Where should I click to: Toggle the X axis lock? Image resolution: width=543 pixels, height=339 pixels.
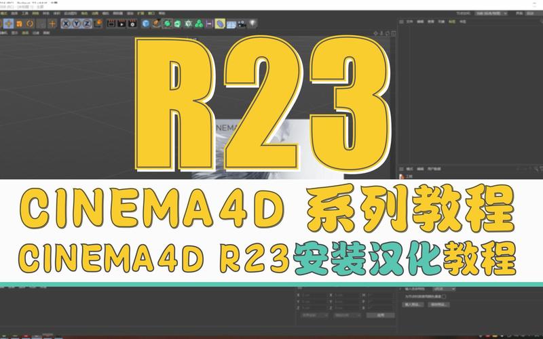66,24
